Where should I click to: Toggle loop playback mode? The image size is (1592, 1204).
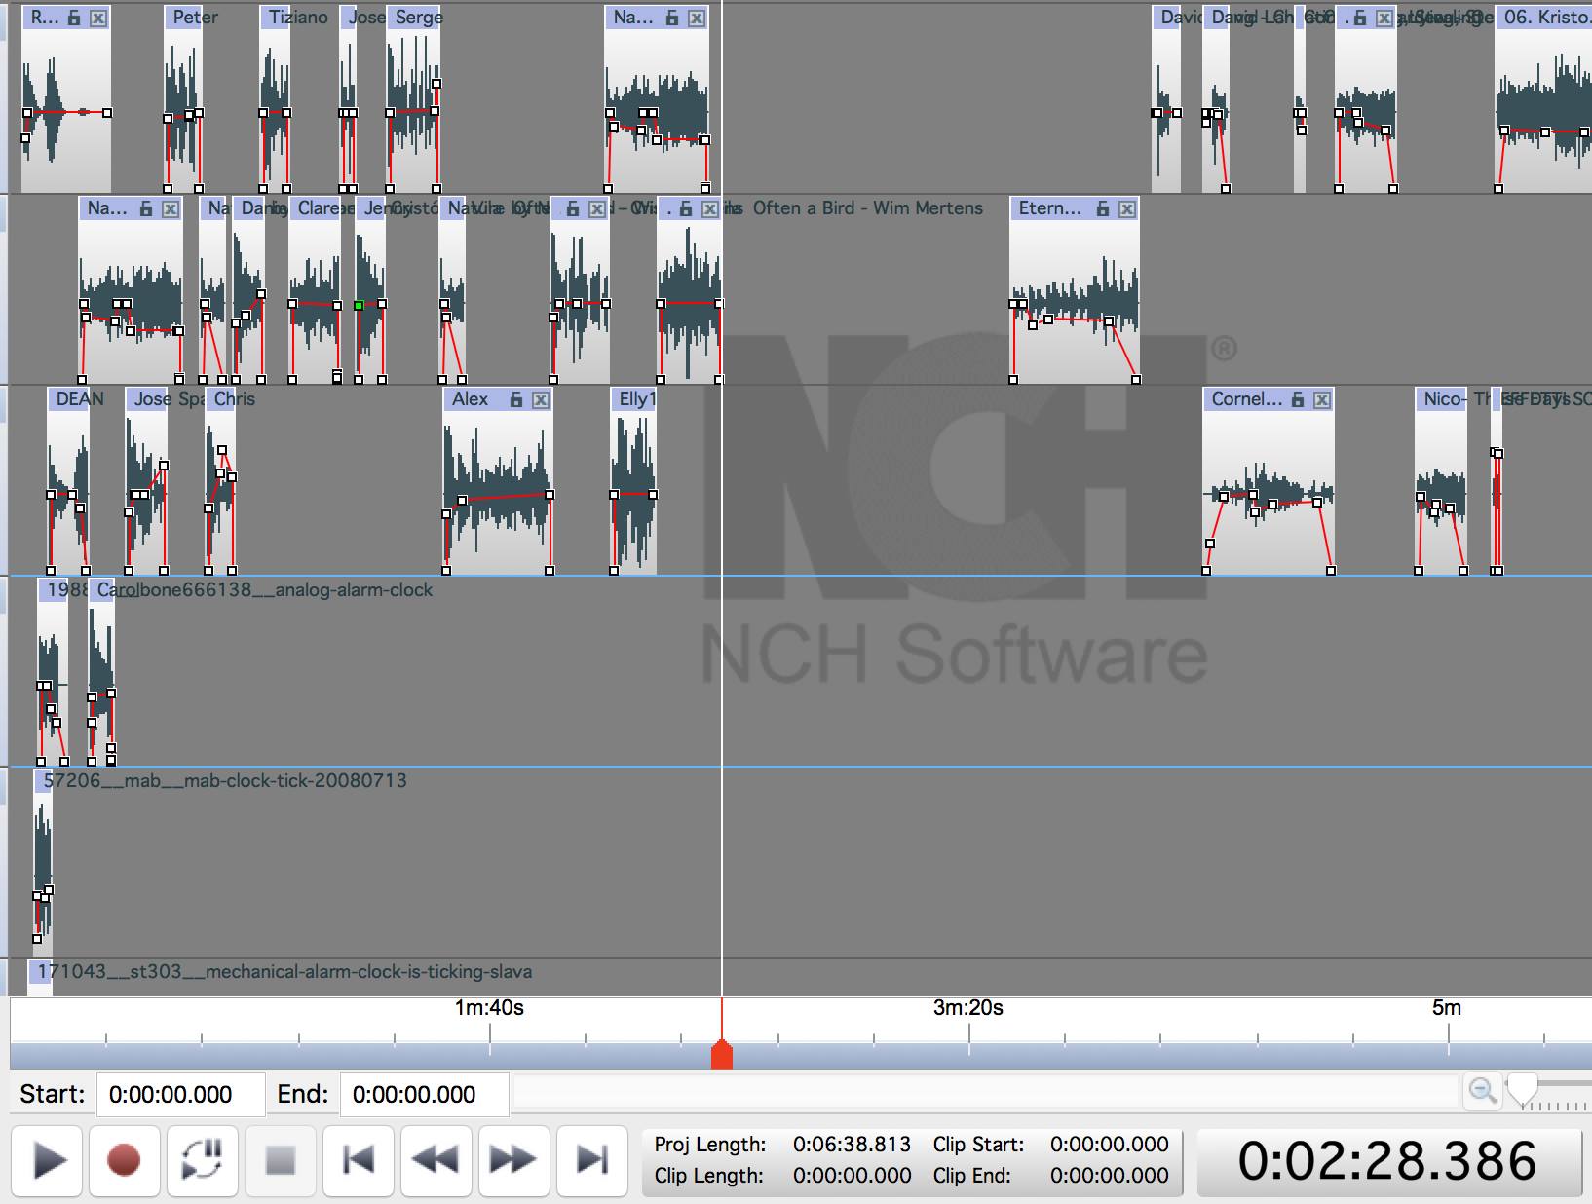pos(202,1160)
